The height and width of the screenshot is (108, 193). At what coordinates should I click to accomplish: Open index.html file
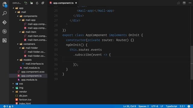[x=25, y=103]
